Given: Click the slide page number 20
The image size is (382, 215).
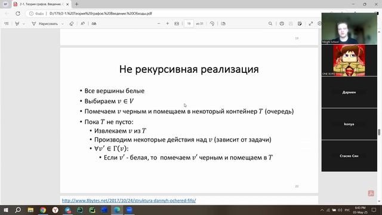Looking at the screenshot, I should [x=297, y=186].
